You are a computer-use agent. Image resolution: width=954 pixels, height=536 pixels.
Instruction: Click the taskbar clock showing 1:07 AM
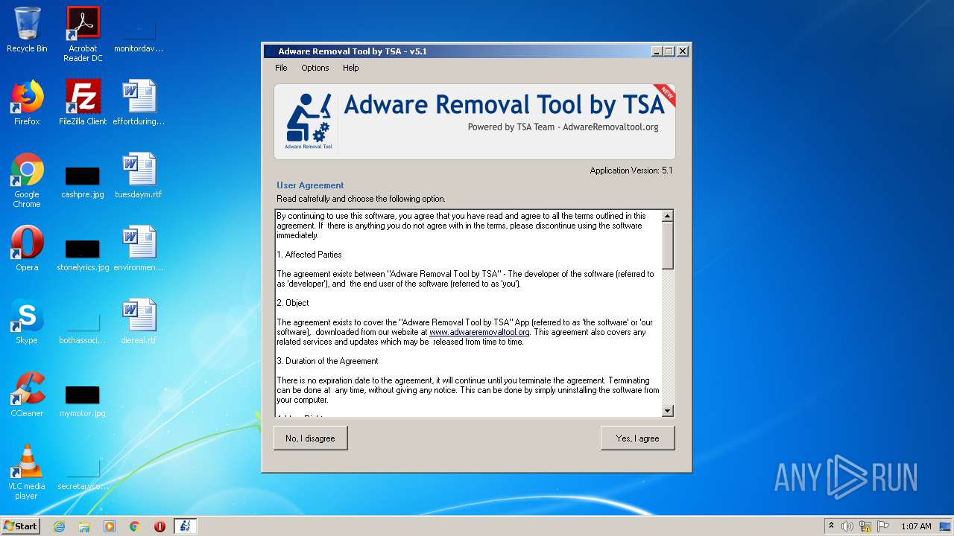(915, 526)
